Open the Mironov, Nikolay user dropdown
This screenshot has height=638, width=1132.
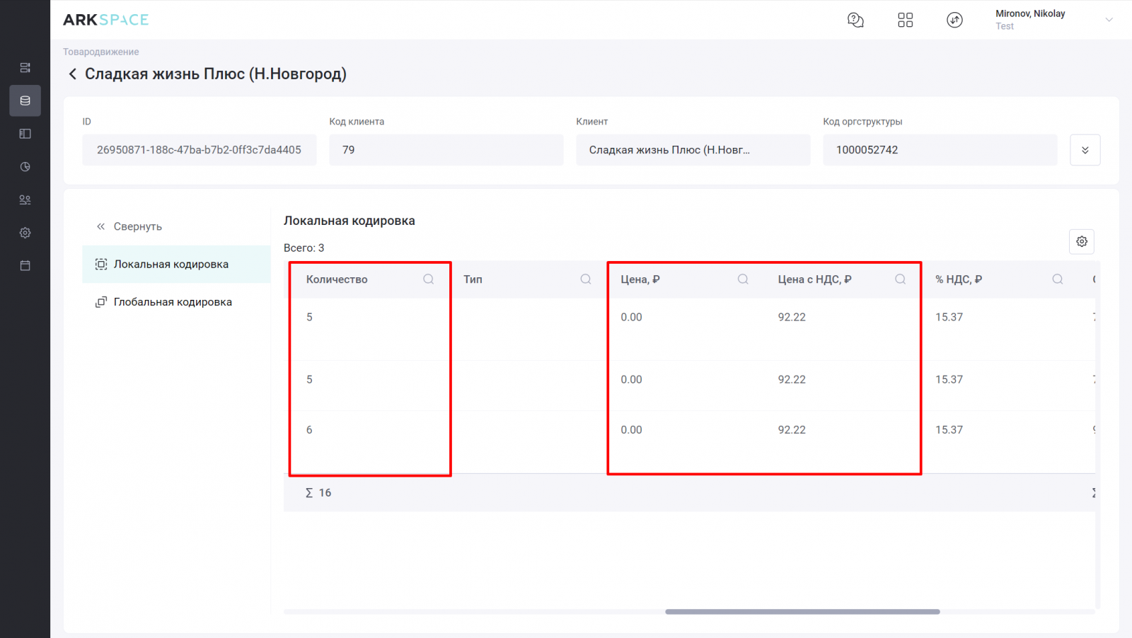click(x=1109, y=20)
